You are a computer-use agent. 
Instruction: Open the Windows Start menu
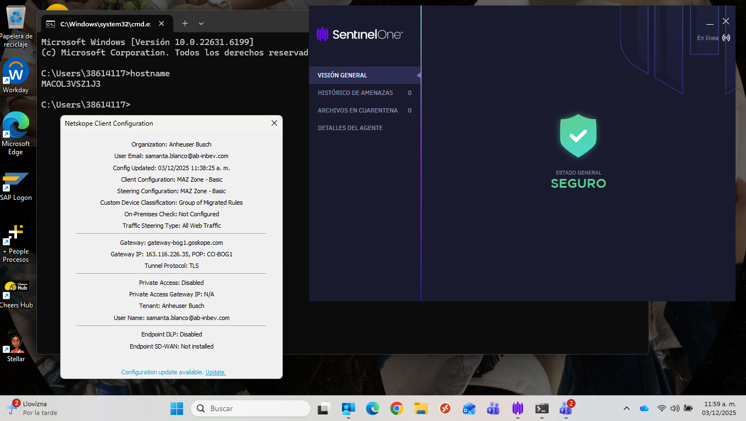[x=176, y=408]
